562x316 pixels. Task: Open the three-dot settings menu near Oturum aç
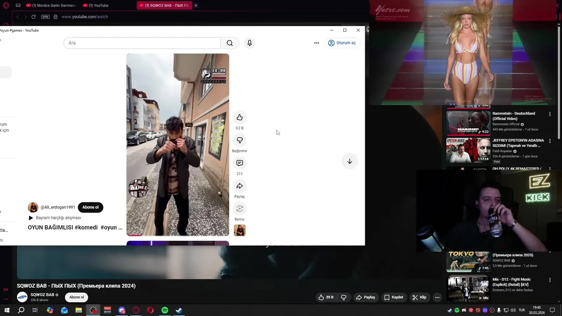(x=317, y=43)
